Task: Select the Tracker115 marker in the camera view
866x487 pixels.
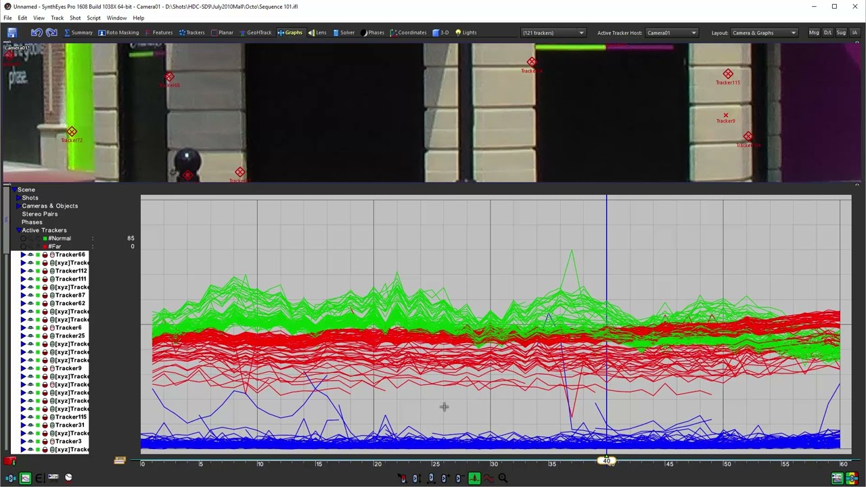Action: tap(727, 74)
